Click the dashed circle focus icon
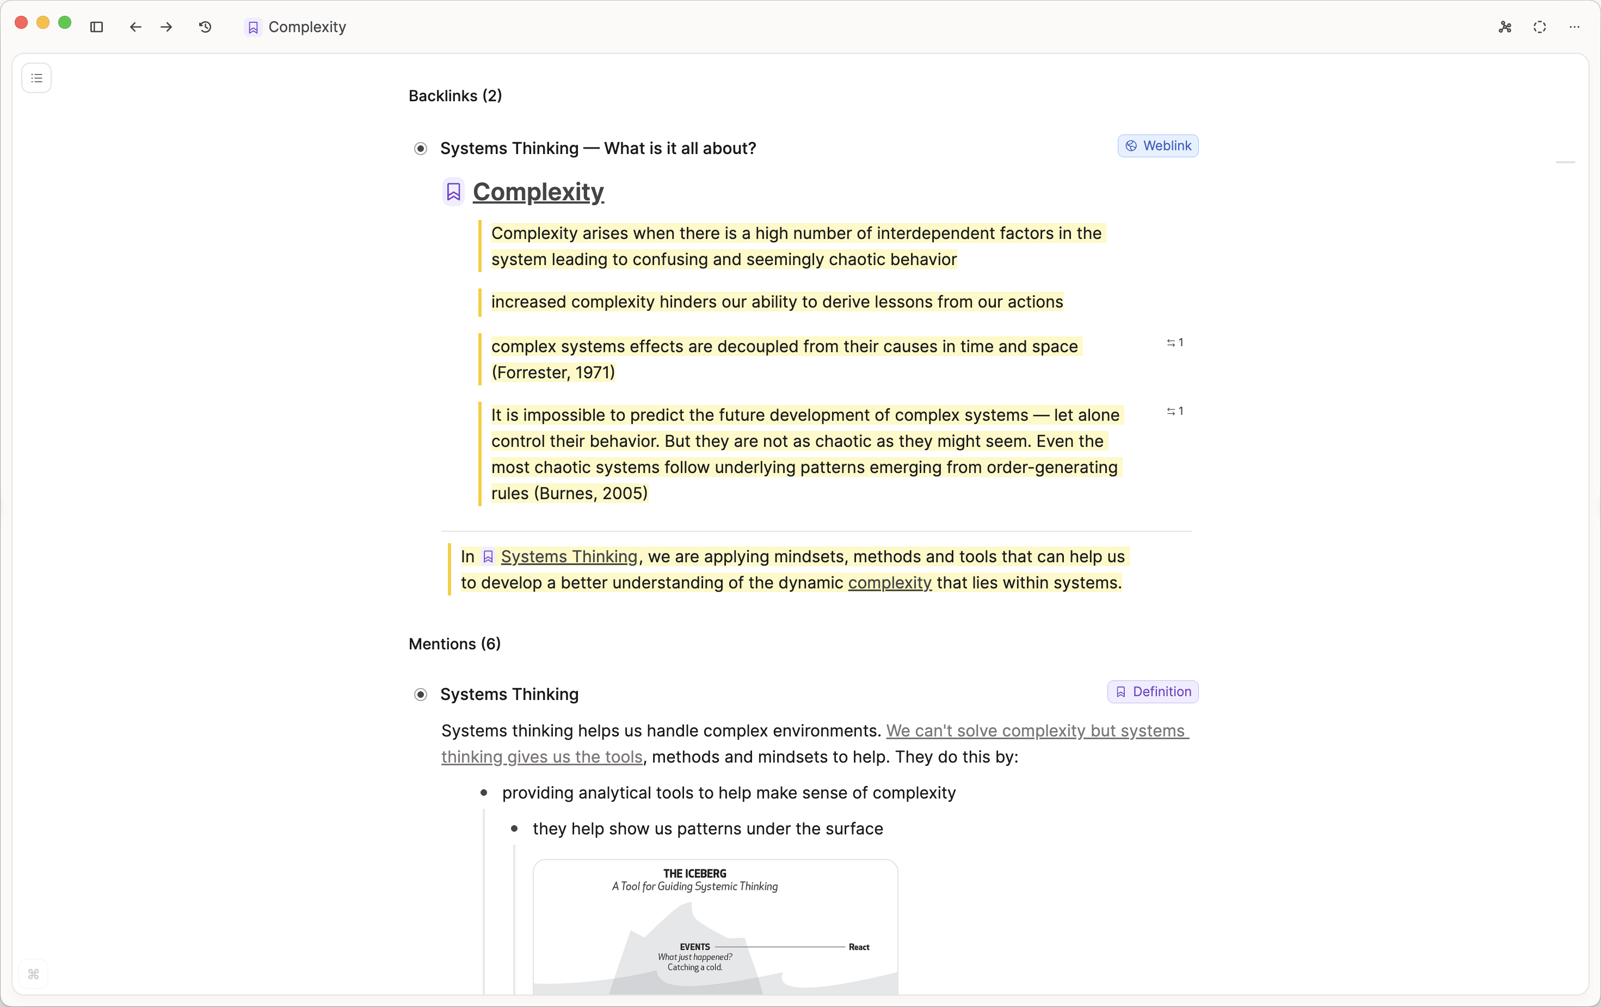 point(1540,27)
